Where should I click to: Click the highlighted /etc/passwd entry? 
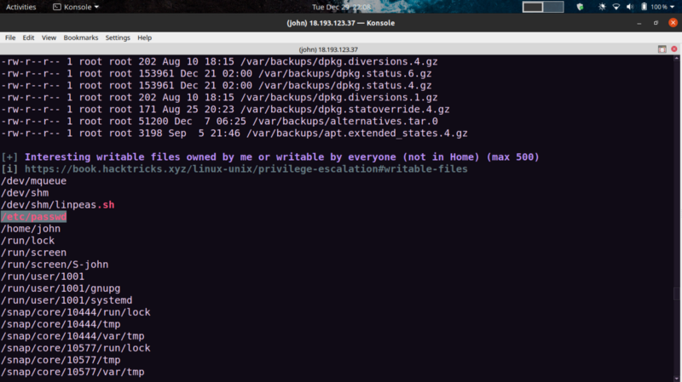tap(33, 217)
